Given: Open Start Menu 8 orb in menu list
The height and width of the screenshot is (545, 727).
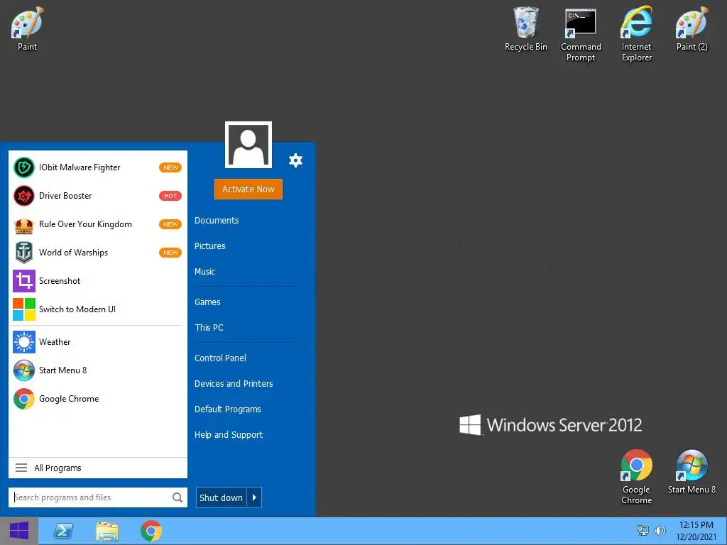Looking at the screenshot, I should 23,370.
